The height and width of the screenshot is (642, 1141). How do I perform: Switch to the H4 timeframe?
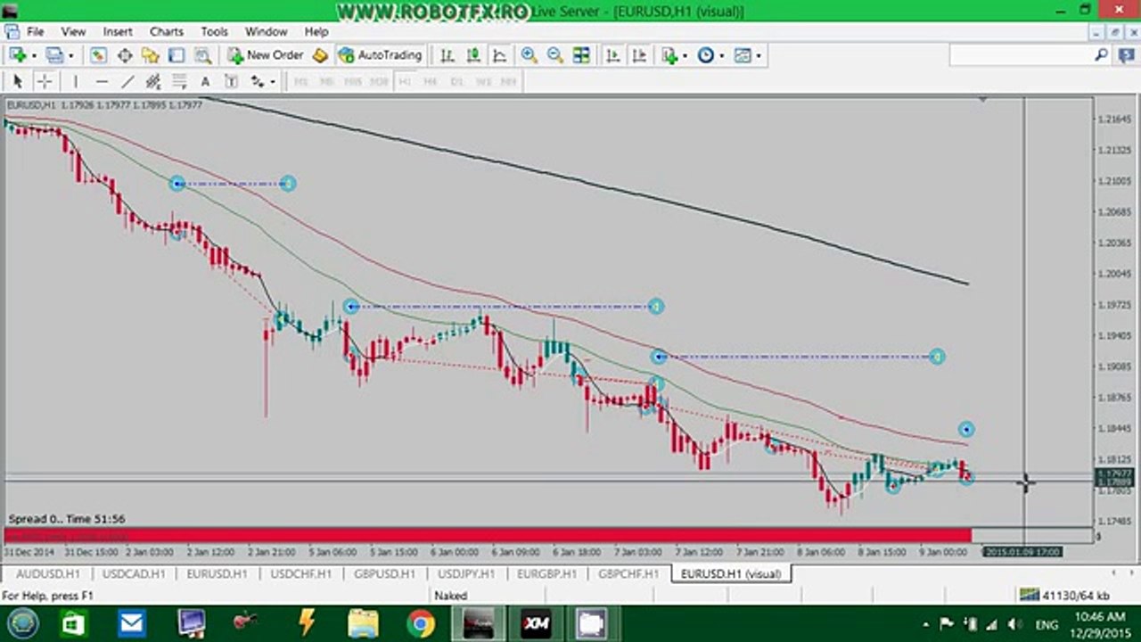click(431, 81)
